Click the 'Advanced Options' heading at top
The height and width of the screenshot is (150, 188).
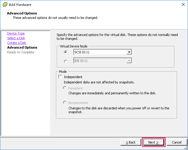click(x=22, y=13)
